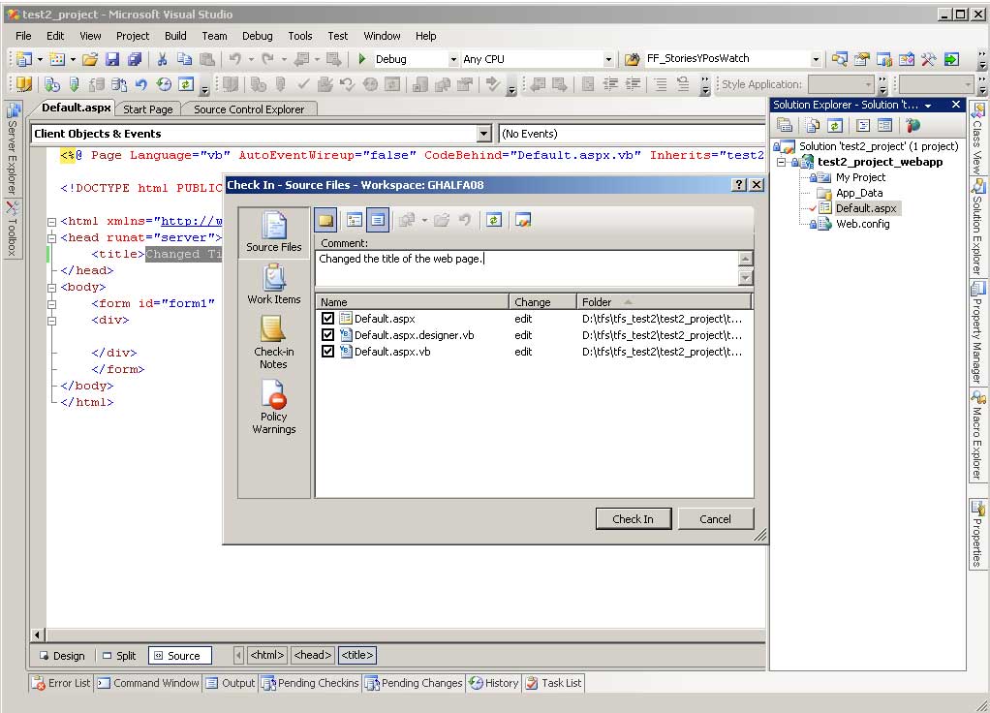990x713 pixels.
Task: Click the last icon in Check In dialog toolbar
Action: point(523,220)
